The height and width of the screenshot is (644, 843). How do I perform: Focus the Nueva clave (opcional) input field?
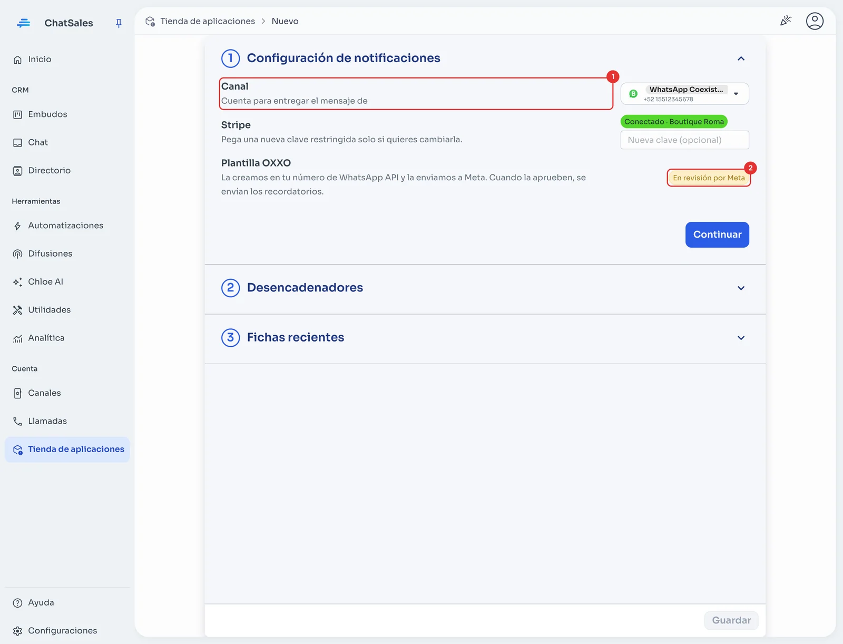point(684,140)
